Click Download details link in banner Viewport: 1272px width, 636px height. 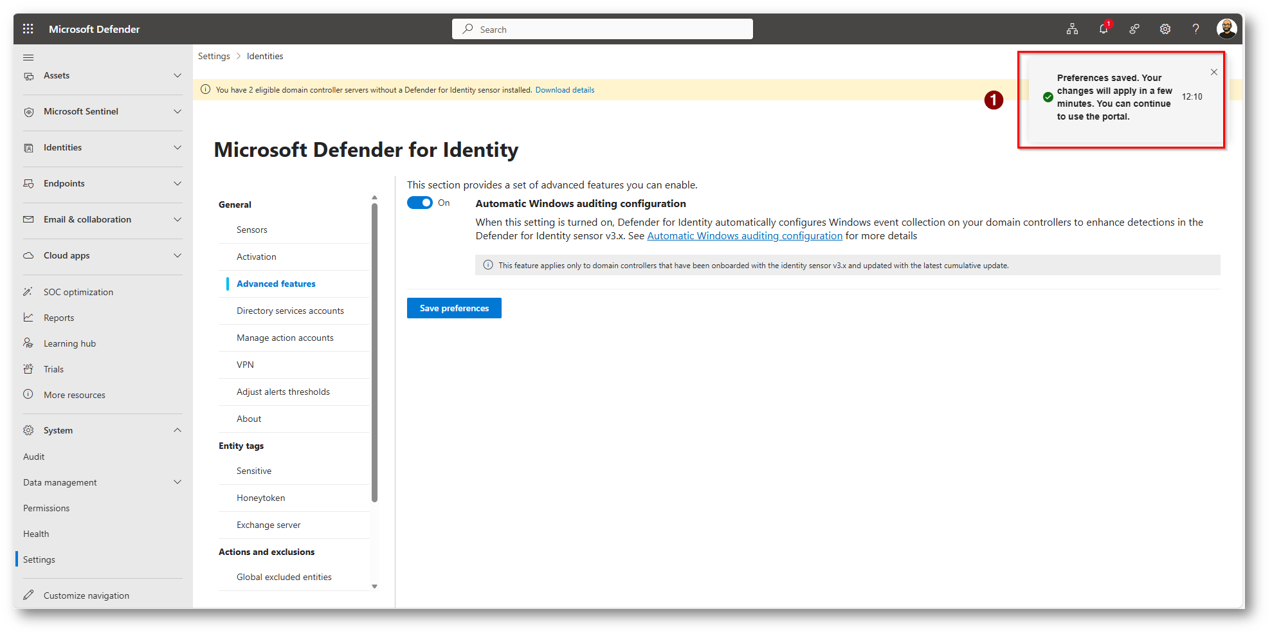tap(565, 90)
